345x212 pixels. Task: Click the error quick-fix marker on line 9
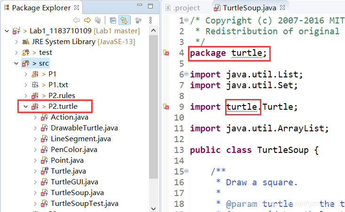tap(166, 106)
